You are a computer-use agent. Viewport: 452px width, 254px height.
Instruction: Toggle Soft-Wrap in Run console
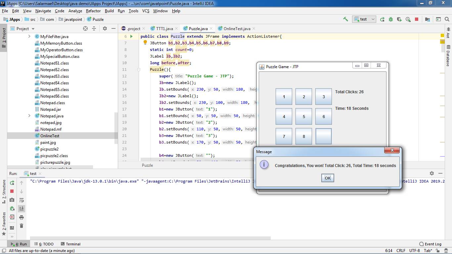(22, 200)
